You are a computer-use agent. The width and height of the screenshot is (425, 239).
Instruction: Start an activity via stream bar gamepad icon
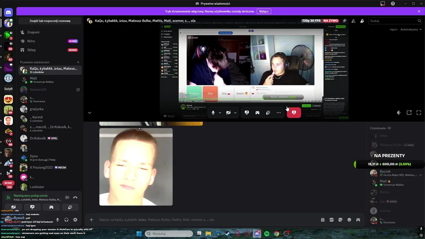[x=257, y=113]
